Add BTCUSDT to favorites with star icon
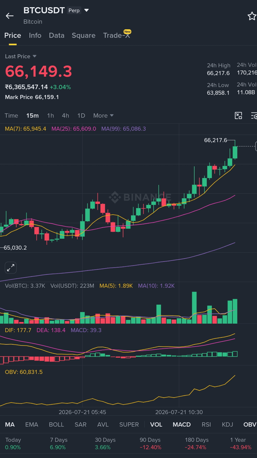The image size is (257, 458). point(251,16)
